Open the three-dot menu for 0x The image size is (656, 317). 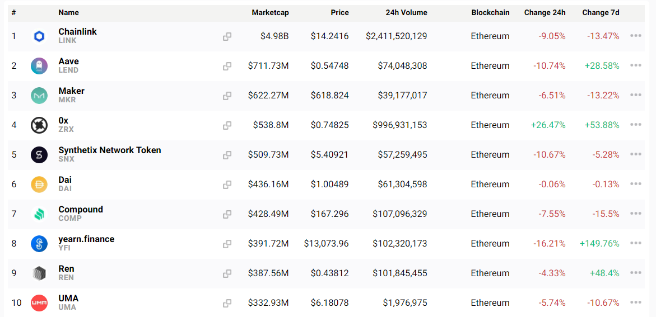(635, 125)
